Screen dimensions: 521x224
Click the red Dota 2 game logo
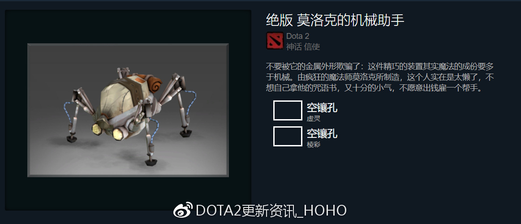point(275,41)
